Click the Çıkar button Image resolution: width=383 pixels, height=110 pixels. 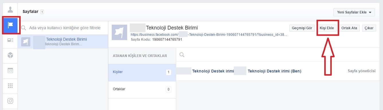point(369,28)
